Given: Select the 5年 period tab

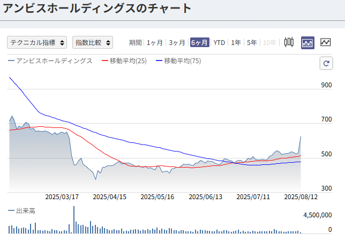Looking at the screenshot, I should pyautogui.click(x=252, y=42).
